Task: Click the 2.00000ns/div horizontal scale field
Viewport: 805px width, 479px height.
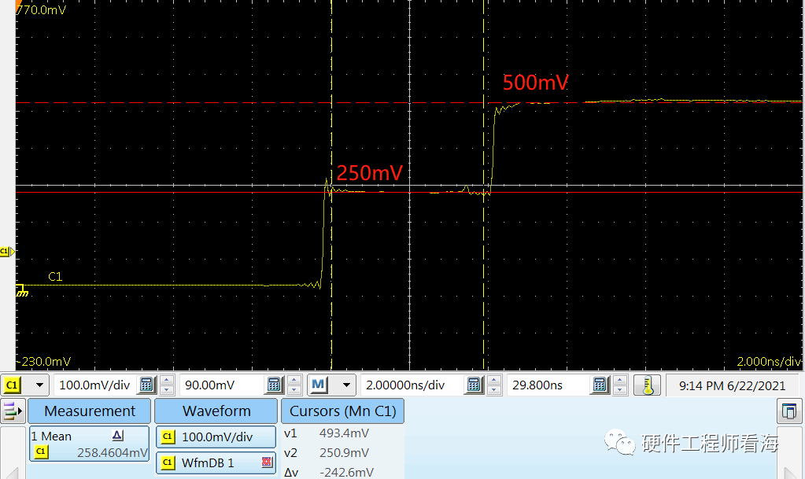Action: (x=412, y=385)
